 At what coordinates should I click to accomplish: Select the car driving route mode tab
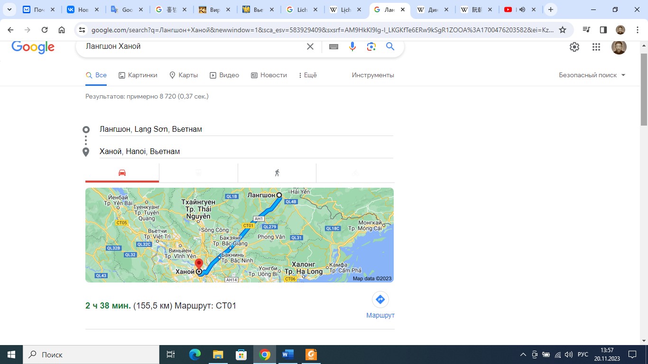[122, 173]
